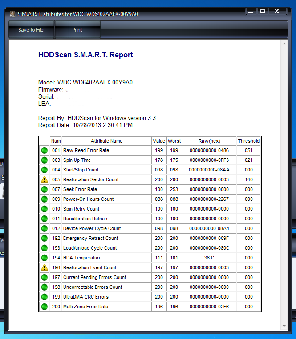Click green status icon for Power-On Hours Count
Image resolution: width=296 pixels, height=339 pixels.
(x=45, y=199)
